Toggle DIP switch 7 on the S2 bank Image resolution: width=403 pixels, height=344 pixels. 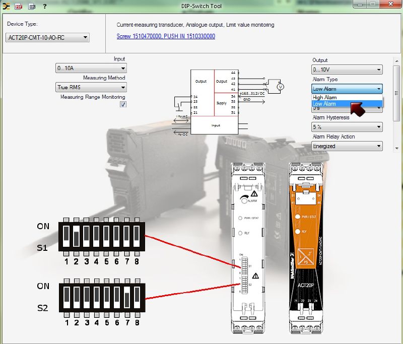tap(126, 298)
